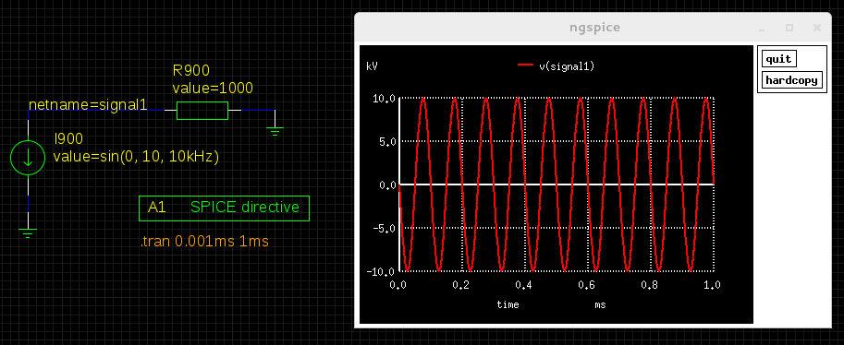Click the ngspice window title bar
This screenshot has width=844, height=345.
tap(593, 28)
